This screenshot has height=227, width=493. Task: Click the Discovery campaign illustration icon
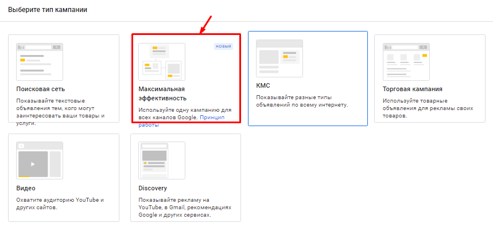(162, 161)
